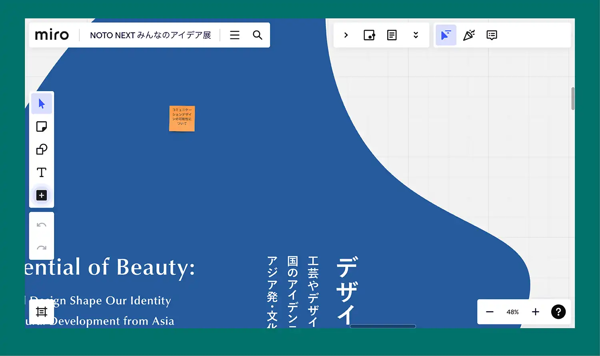
Task: Expand the collaboration toolbar chevron
Action: click(346, 35)
